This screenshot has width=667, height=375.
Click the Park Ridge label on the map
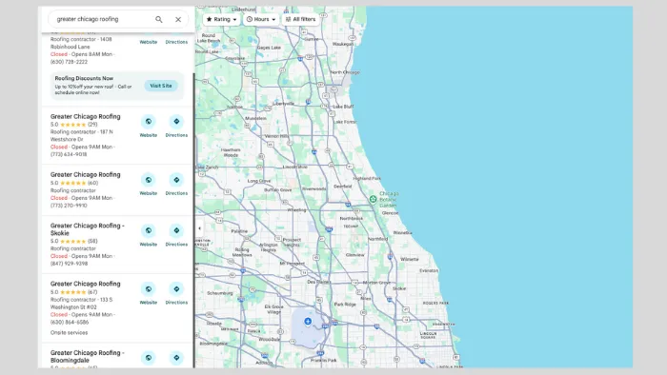click(345, 305)
